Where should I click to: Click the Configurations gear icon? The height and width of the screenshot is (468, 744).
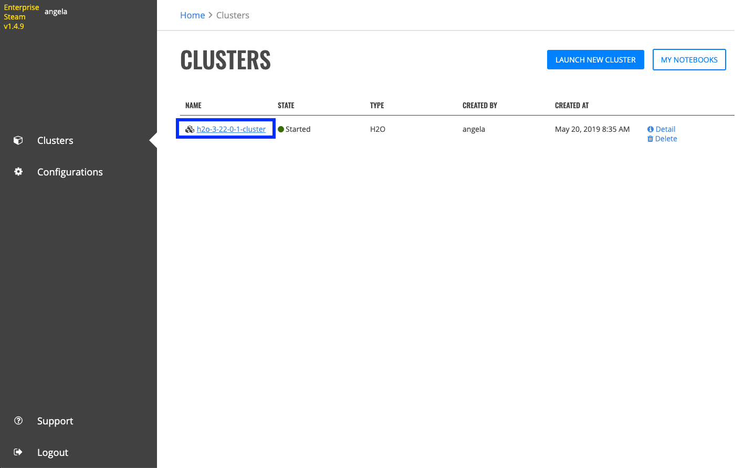point(18,172)
